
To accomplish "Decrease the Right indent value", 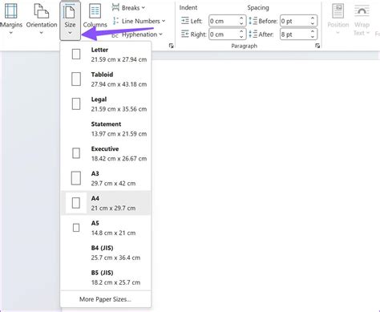I will [x=241, y=37].
